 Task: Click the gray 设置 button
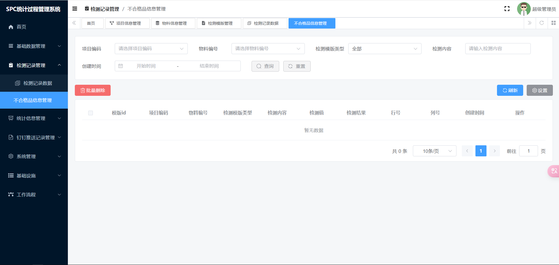540,90
